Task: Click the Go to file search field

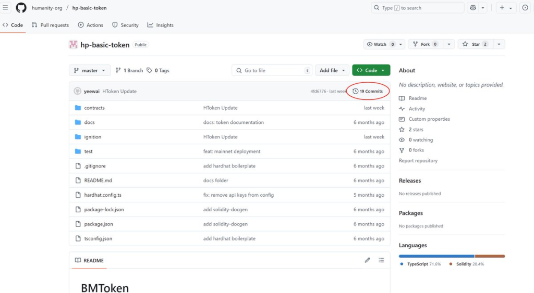Action: coord(271,70)
